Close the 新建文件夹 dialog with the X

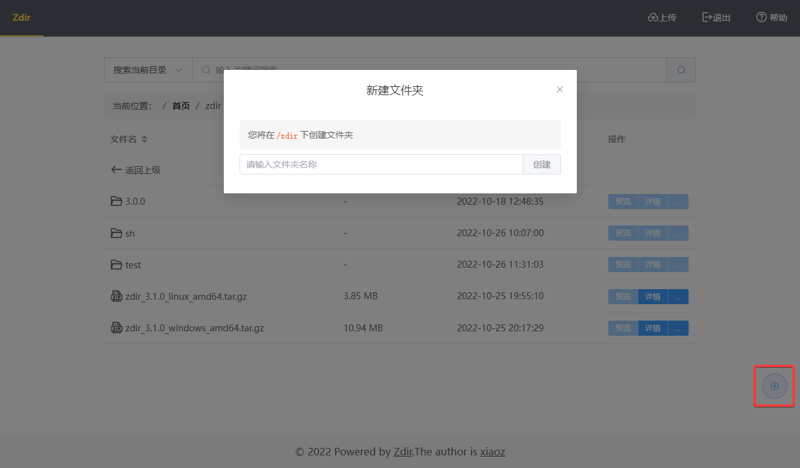tap(559, 89)
